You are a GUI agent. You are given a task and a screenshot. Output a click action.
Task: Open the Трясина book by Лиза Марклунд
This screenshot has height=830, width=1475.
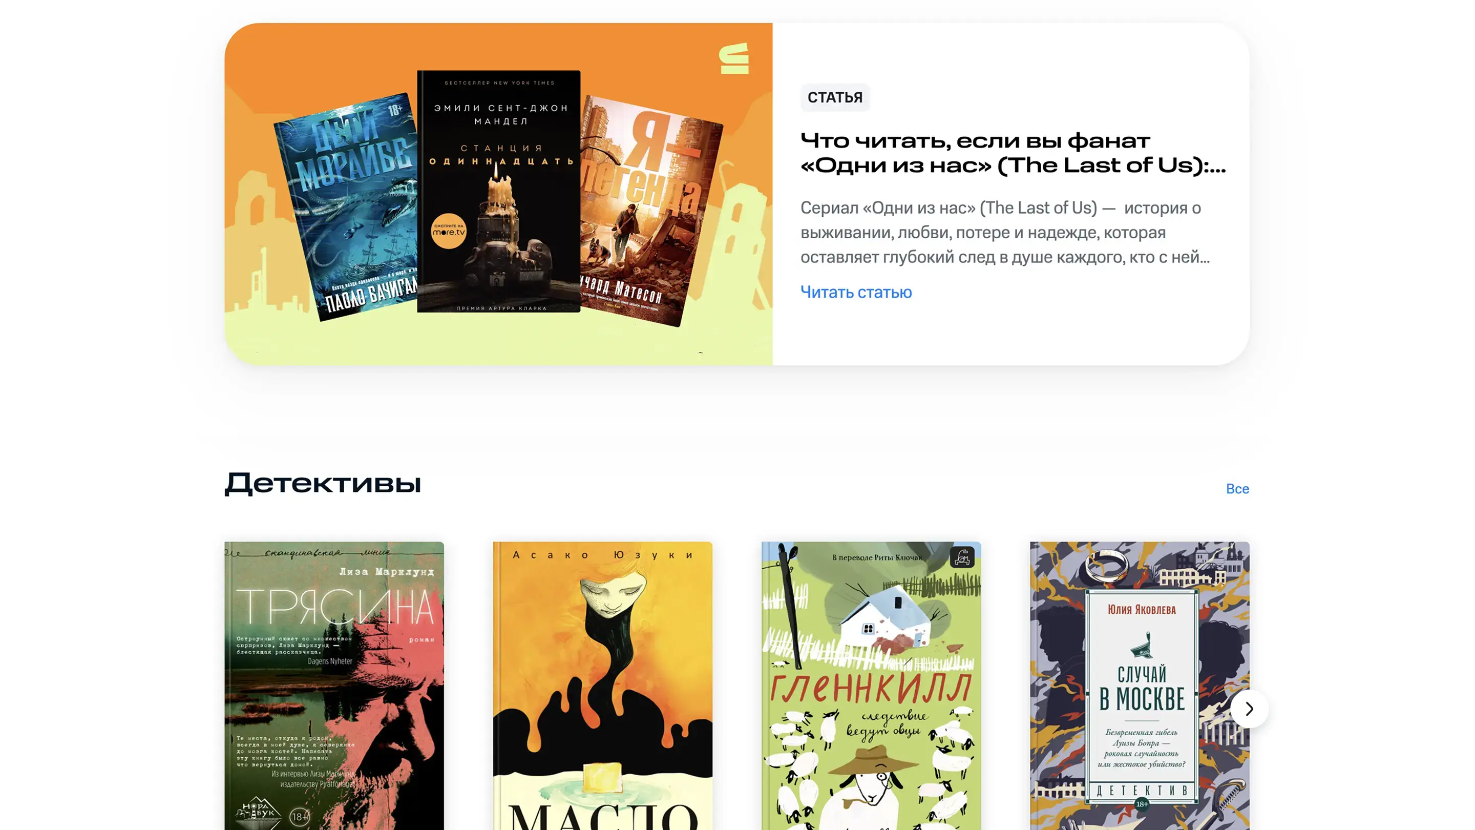(334, 686)
